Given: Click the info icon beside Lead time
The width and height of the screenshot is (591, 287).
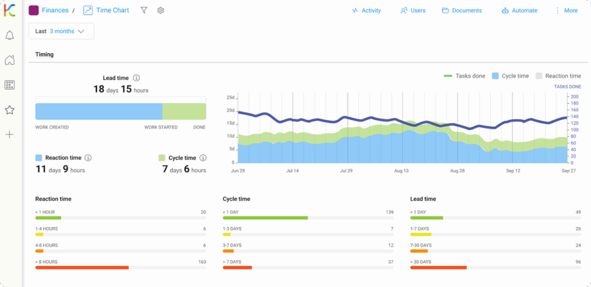Looking at the screenshot, I should pyautogui.click(x=136, y=78).
